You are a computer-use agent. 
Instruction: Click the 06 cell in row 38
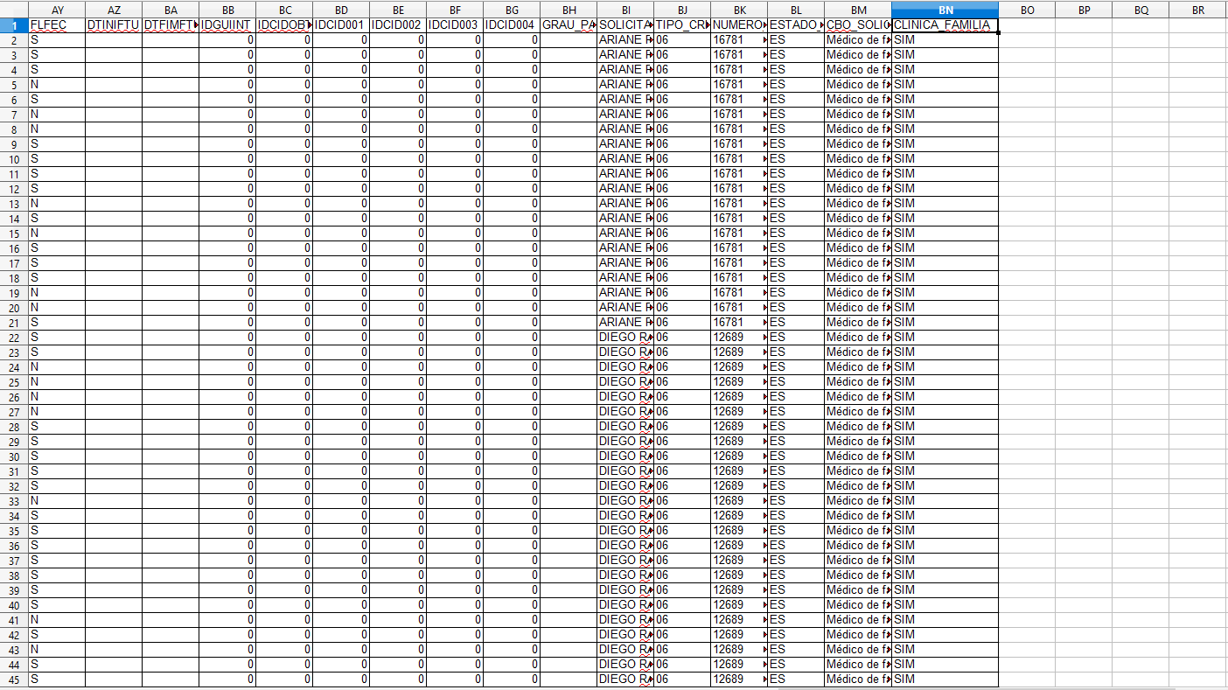[x=682, y=575]
